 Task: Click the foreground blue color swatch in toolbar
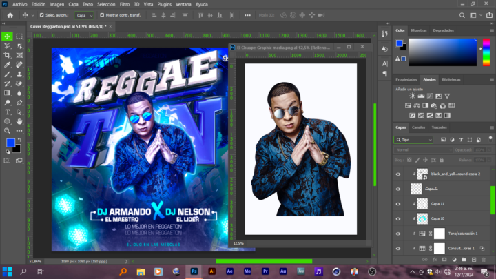pyautogui.click(x=10, y=143)
